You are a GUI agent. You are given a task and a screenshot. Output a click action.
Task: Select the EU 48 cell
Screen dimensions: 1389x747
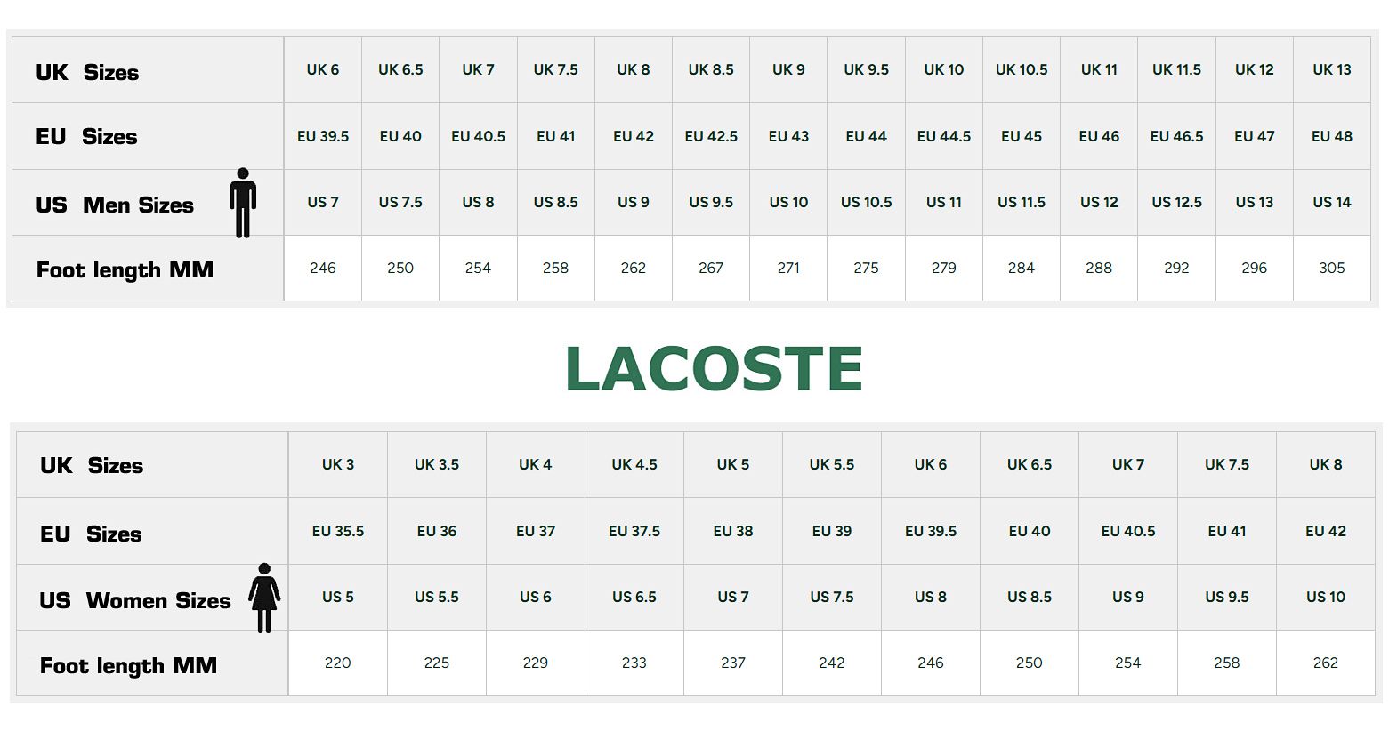(x=1331, y=136)
